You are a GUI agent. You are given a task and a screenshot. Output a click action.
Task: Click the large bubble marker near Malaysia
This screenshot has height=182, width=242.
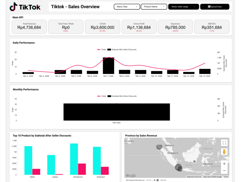[159, 147]
